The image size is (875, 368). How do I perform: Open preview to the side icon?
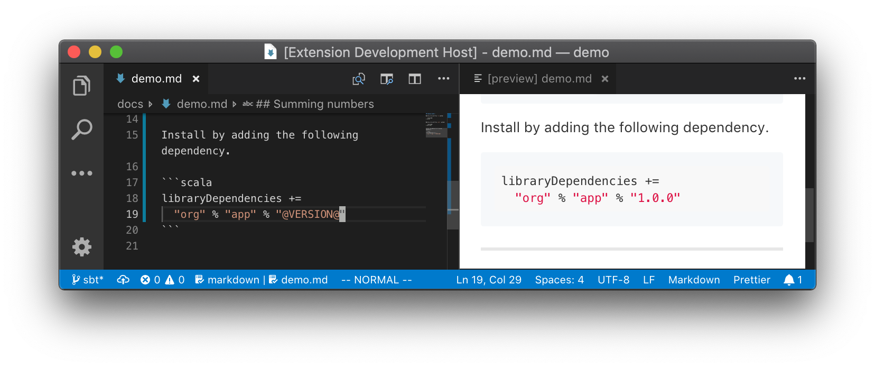click(x=387, y=79)
